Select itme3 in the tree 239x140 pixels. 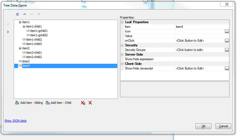pyautogui.click(x=26, y=61)
